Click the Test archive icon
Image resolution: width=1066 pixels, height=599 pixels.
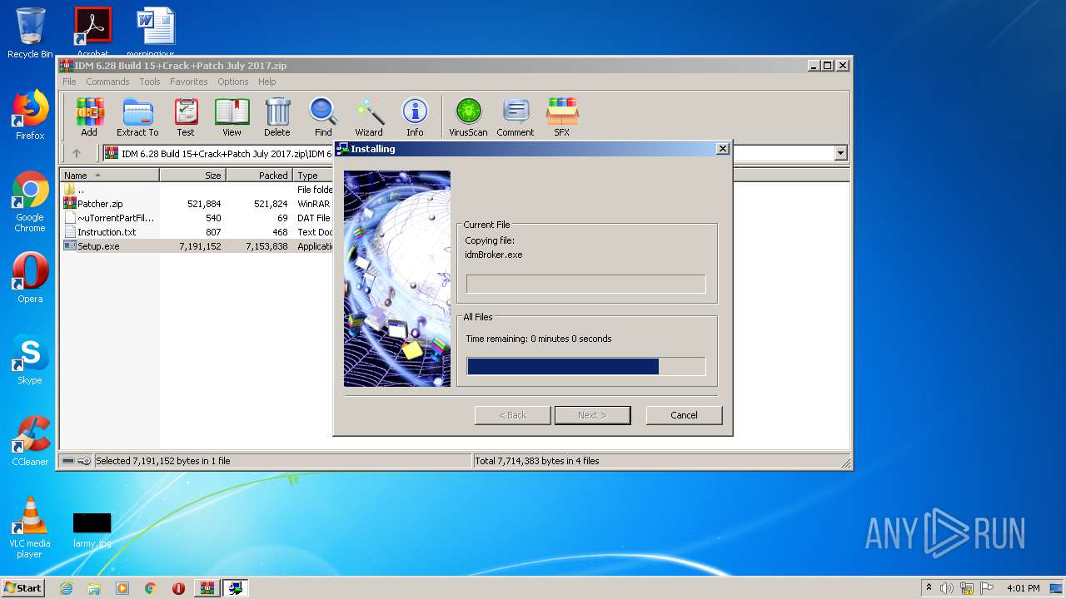pos(186,116)
